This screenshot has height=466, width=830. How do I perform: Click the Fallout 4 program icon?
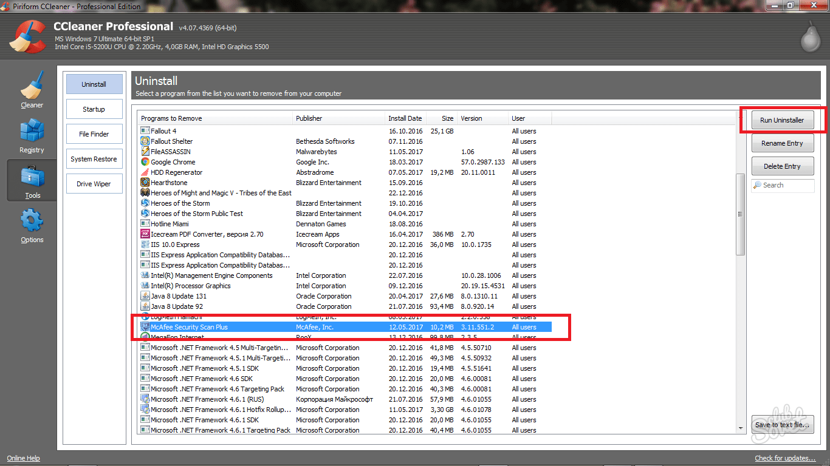click(145, 131)
